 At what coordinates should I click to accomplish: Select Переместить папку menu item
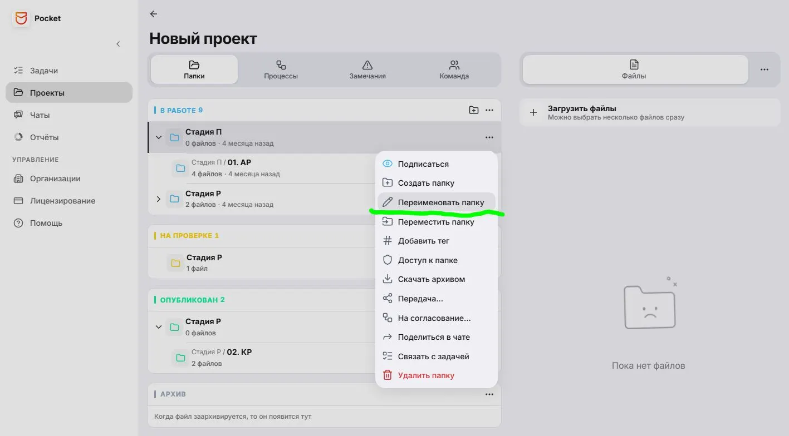tap(437, 222)
